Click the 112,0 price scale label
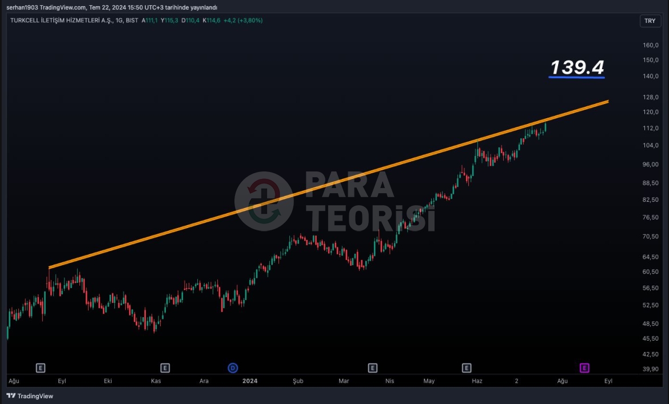This screenshot has height=404, width=669. [x=651, y=128]
